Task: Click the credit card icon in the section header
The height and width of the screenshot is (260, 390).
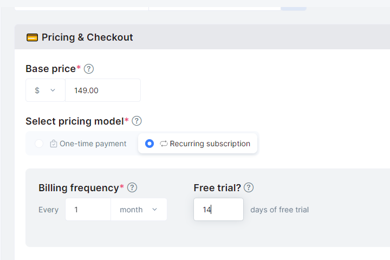Action: (32, 37)
